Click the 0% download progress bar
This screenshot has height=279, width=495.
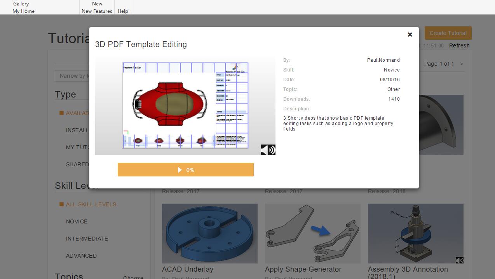tap(186, 169)
